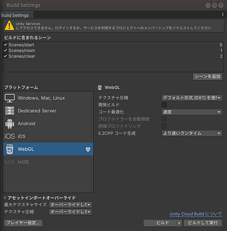Close the Build Settings window
The height and width of the screenshot is (231, 227).
click(221, 5)
